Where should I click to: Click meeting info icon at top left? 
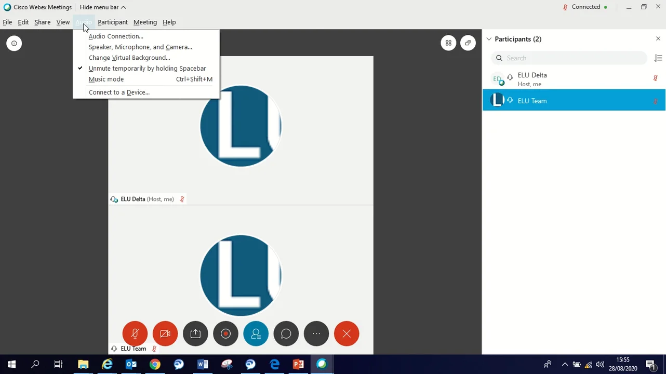coord(14,43)
